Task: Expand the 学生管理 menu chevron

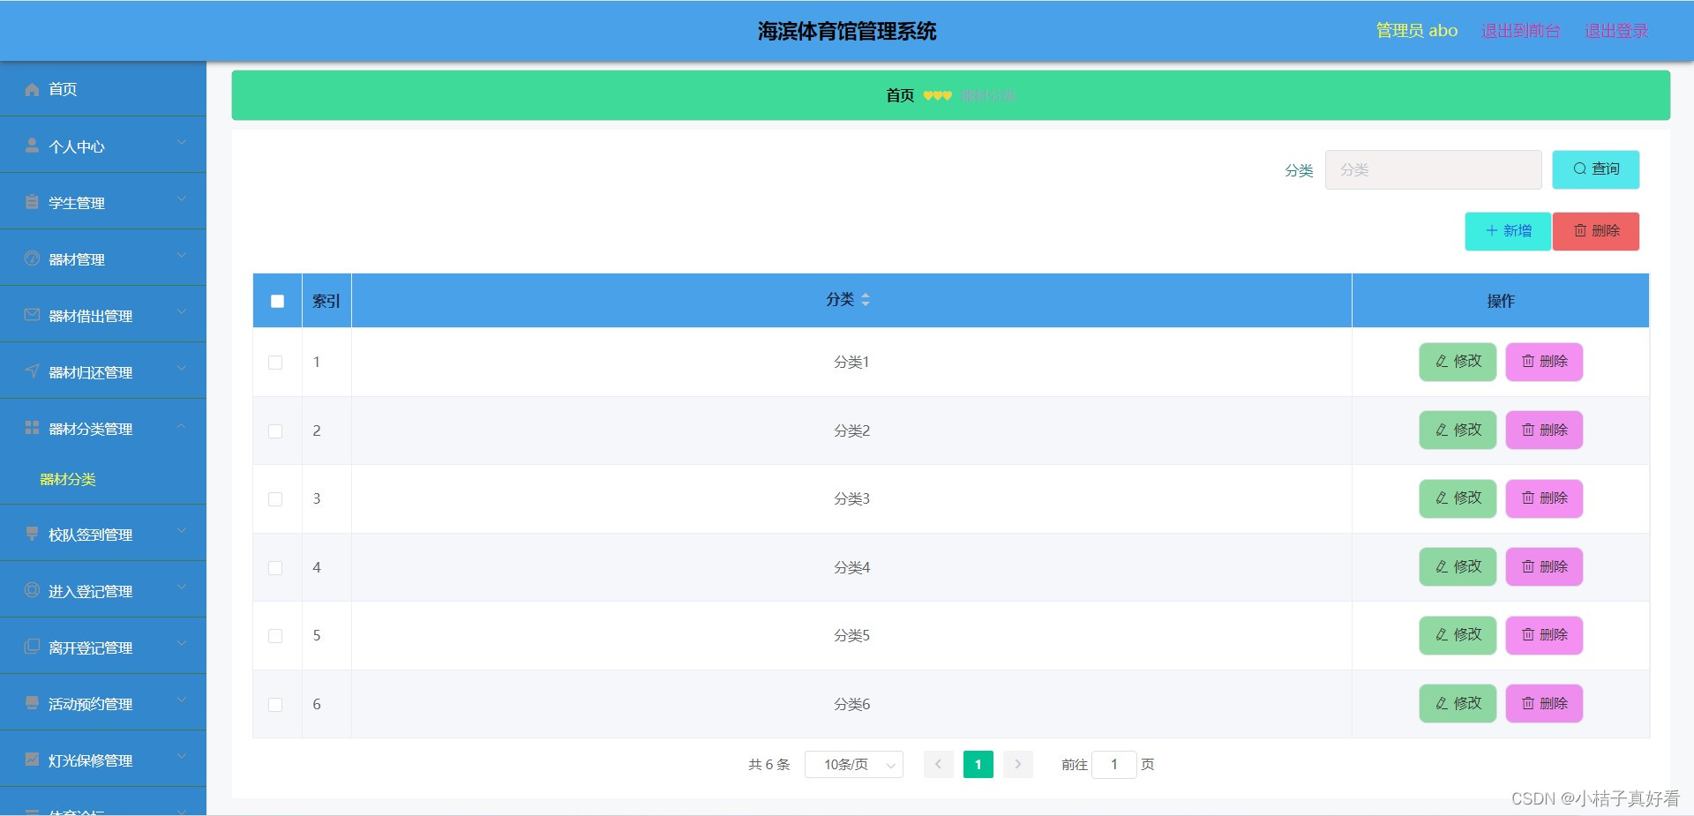Action: click(181, 199)
